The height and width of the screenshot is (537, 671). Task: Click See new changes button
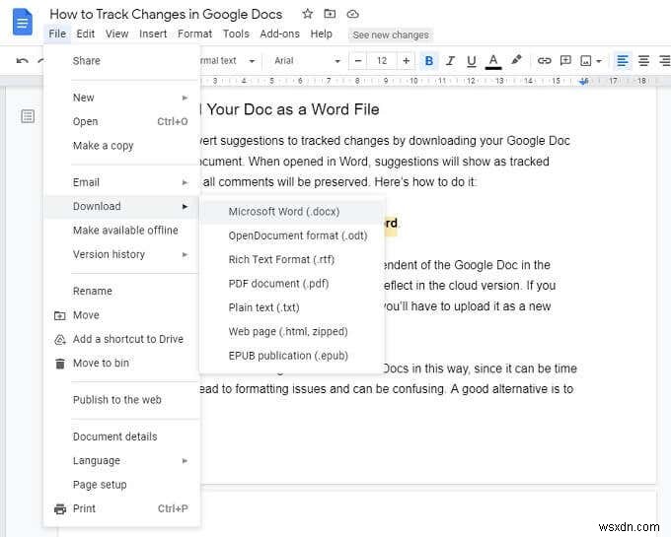coord(391,35)
